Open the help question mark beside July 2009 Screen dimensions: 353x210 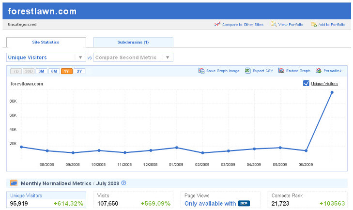click(123, 183)
